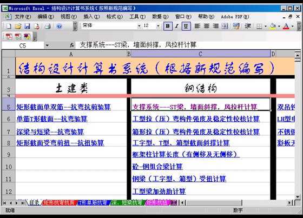The height and width of the screenshot is (218, 303).
Task: Toggle Italic formatting button
Action: coord(176,26)
